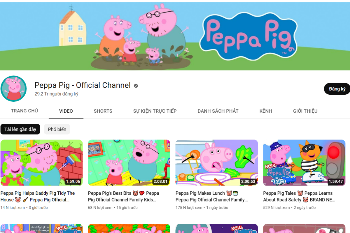Open the SỰ KIỆN TRỰC TIẾP tab
The height and width of the screenshot is (233, 350).
click(155, 111)
